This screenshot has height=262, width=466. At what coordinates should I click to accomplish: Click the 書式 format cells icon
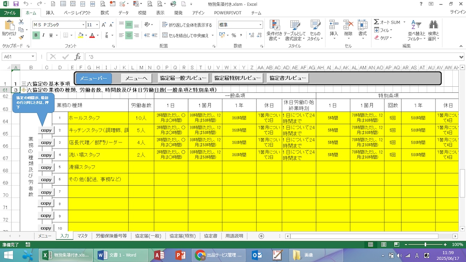click(362, 25)
